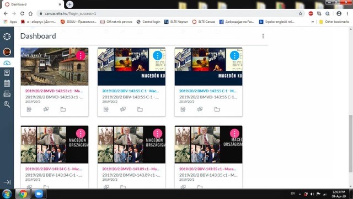Open the Account avatar in sidebar
Image resolution: width=353 pixels, height=199 pixels.
pyautogui.click(x=7, y=51)
